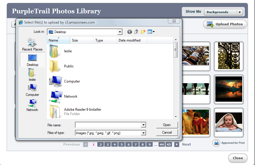Viewport: 255px width, 165px height.
Task: Click the Upload Photos button
Action: click(x=225, y=24)
